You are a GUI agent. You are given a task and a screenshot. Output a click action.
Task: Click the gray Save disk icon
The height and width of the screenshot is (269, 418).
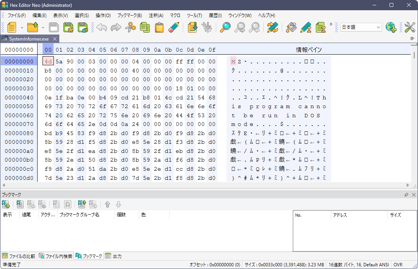click(54, 27)
